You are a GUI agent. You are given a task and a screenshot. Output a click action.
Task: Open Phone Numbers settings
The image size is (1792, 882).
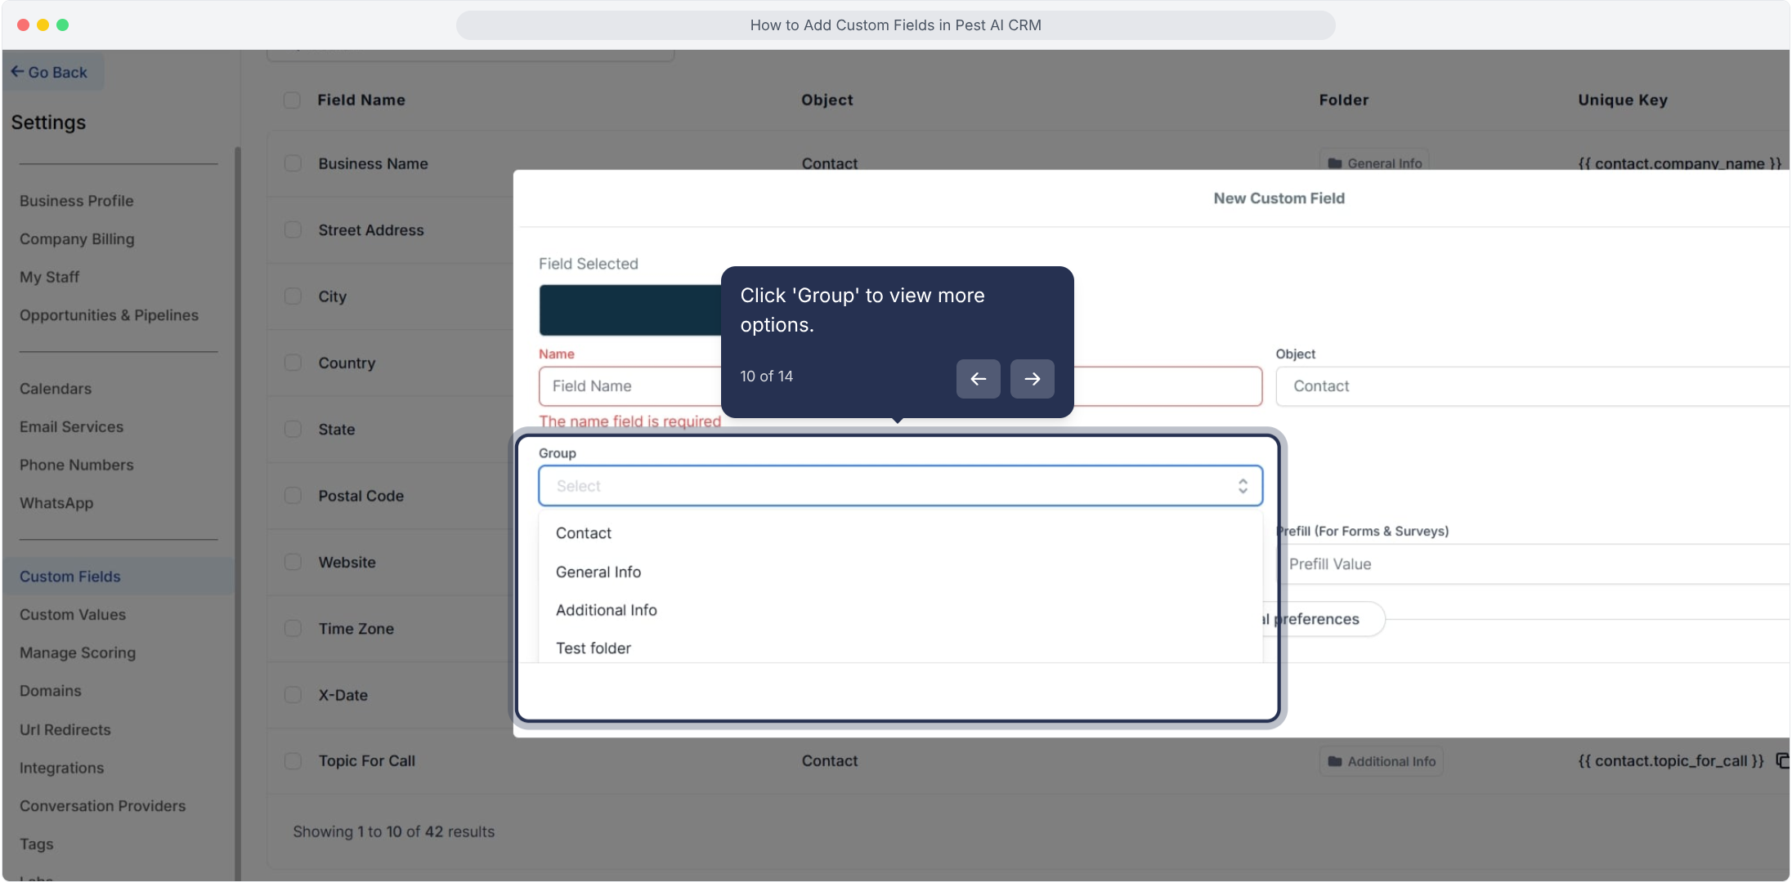[x=77, y=465]
